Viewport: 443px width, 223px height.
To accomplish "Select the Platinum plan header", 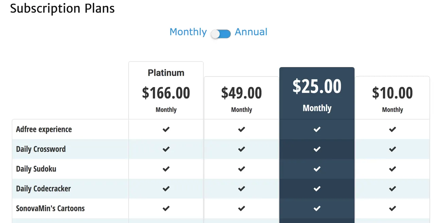I will [x=166, y=73].
